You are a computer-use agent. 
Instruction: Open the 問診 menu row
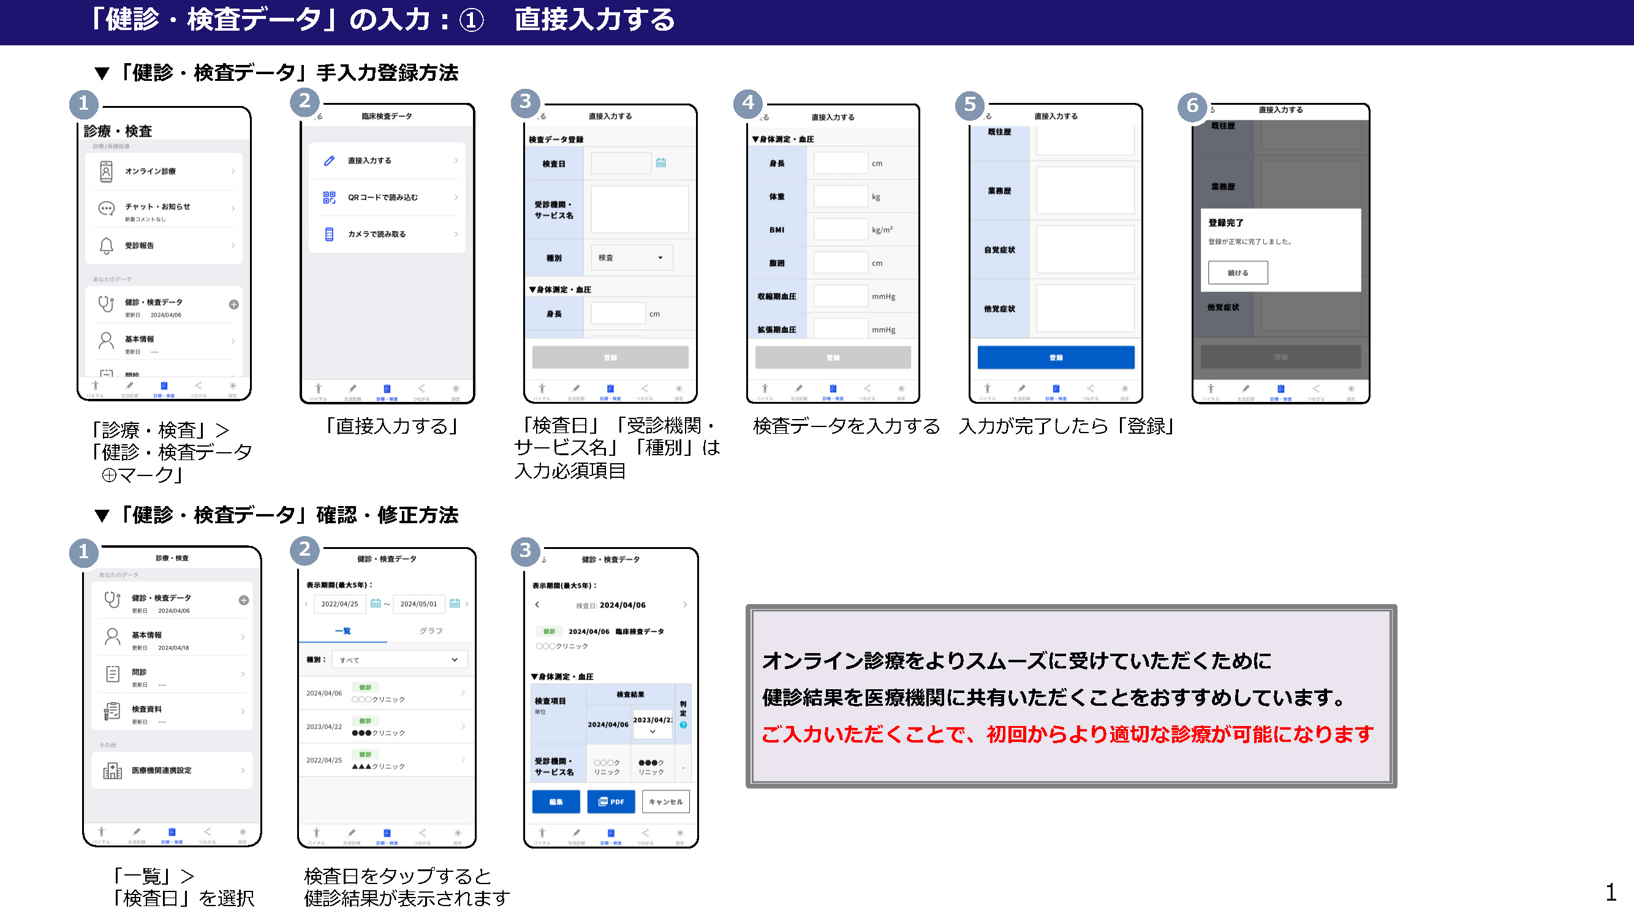(x=172, y=673)
